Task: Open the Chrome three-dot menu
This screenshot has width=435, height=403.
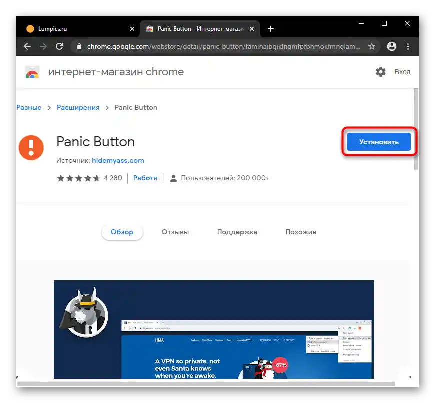Action: tap(408, 46)
